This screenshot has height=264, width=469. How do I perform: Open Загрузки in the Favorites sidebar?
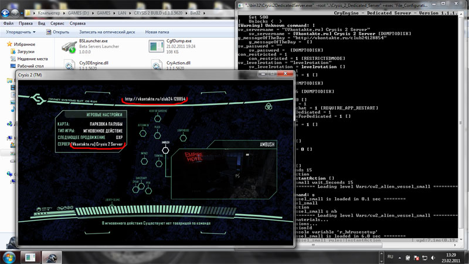click(x=25, y=51)
